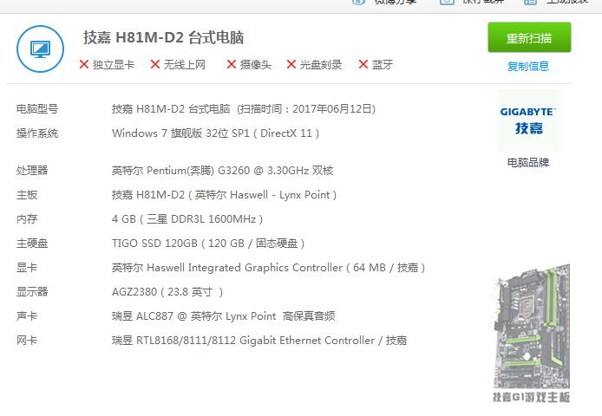
Task: Click the 电脑型号 row label
Action: coord(37,109)
